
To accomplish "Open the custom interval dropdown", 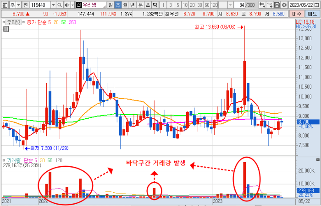I will coord(231,5).
